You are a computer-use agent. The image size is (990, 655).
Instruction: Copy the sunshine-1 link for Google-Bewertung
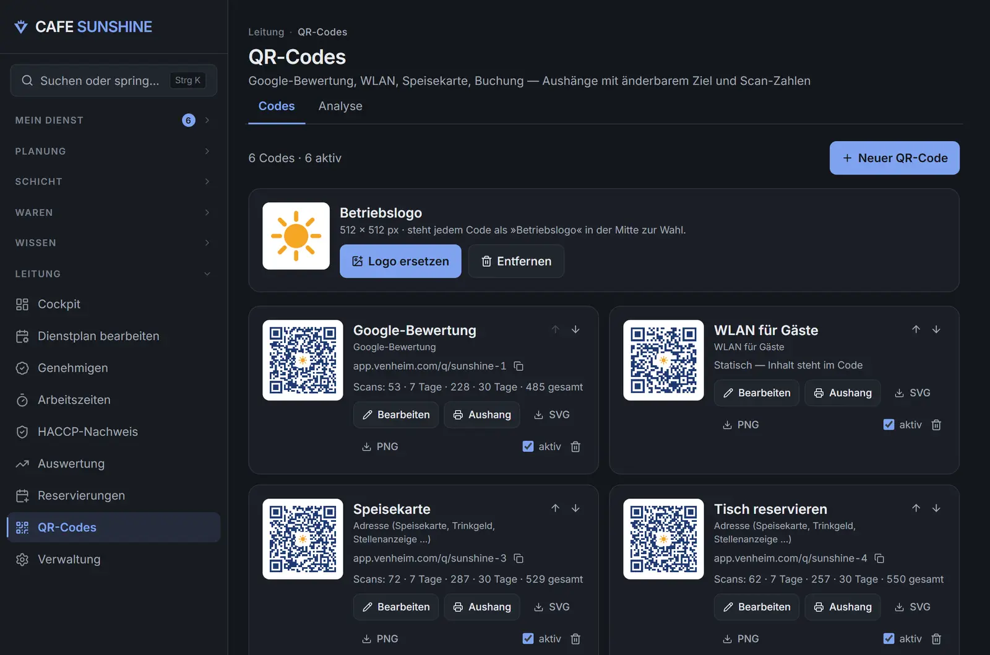519,366
